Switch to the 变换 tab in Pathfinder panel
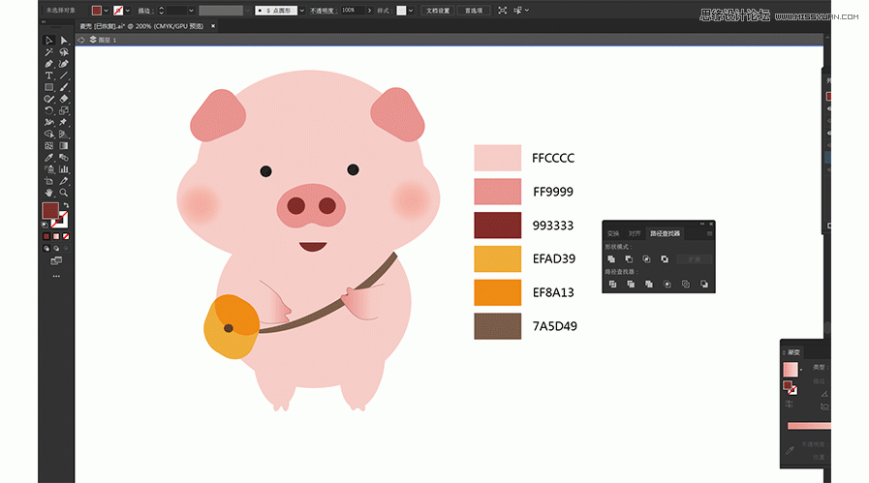The width and height of the screenshot is (869, 483). 613,233
